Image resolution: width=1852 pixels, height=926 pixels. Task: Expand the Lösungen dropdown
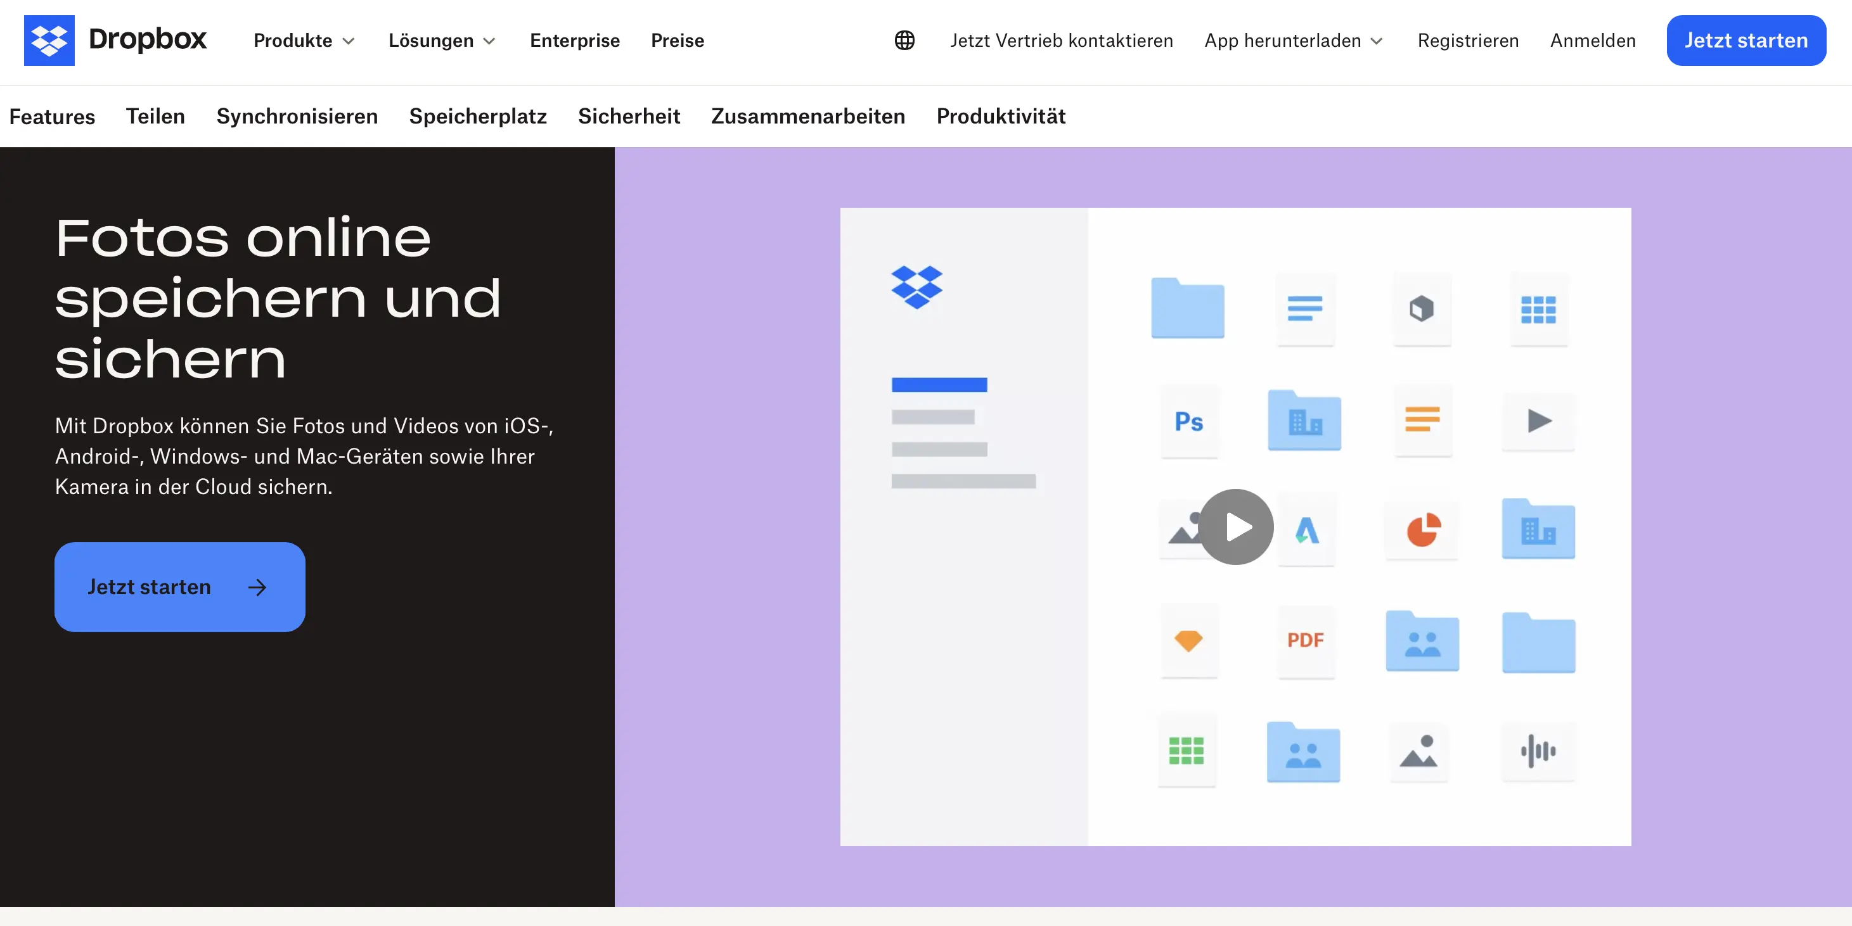(x=442, y=41)
